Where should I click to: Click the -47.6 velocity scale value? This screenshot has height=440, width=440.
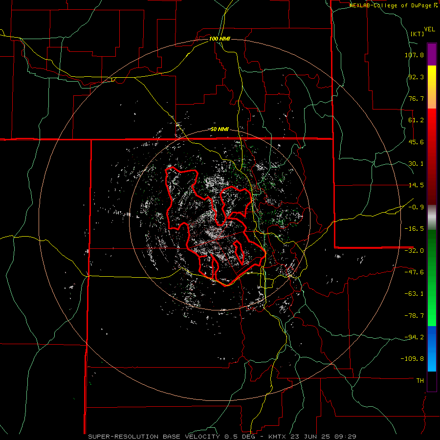pos(414,272)
